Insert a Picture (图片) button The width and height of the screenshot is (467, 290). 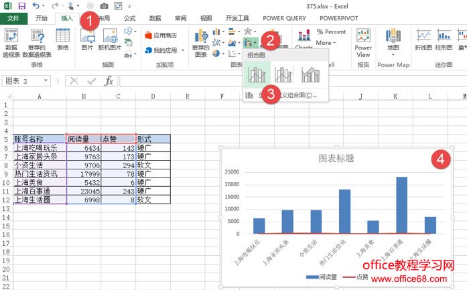pos(87,39)
